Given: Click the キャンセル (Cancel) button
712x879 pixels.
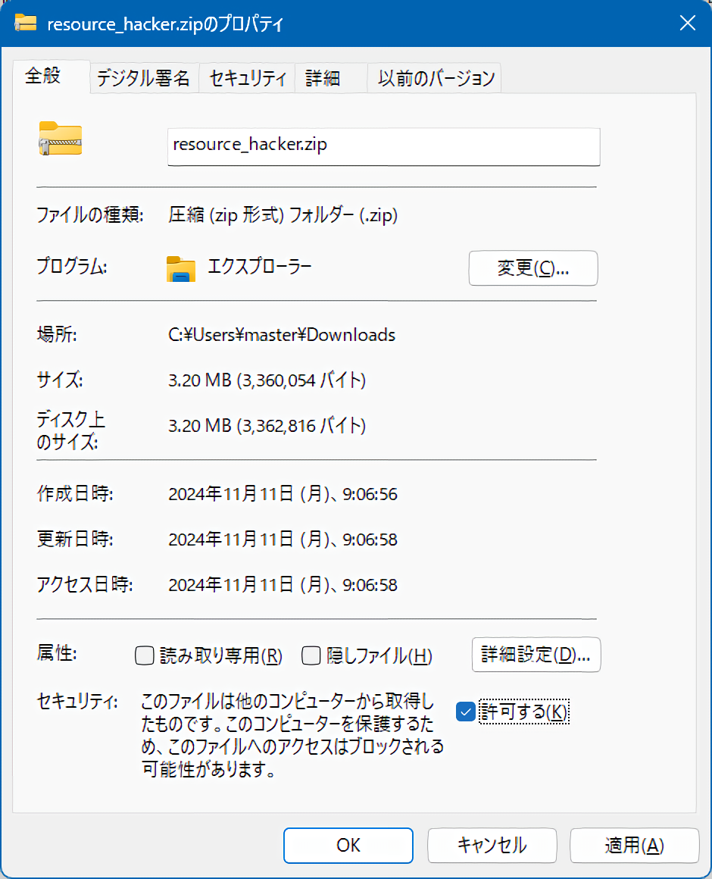Looking at the screenshot, I should pos(492,845).
